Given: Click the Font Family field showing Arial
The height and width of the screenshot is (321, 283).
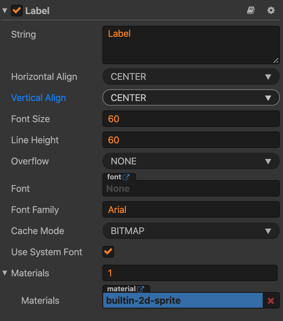Looking at the screenshot, I should click(x=191, y=210).
